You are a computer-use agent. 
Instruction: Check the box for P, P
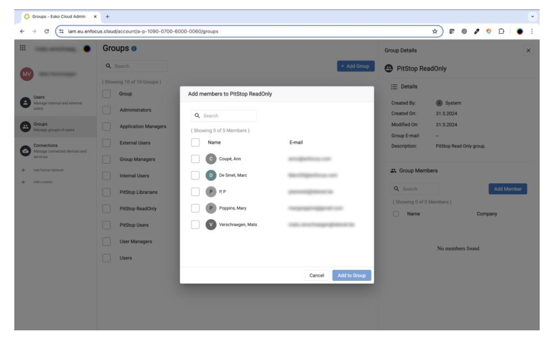pyautogui.click(x=195, y=192)
